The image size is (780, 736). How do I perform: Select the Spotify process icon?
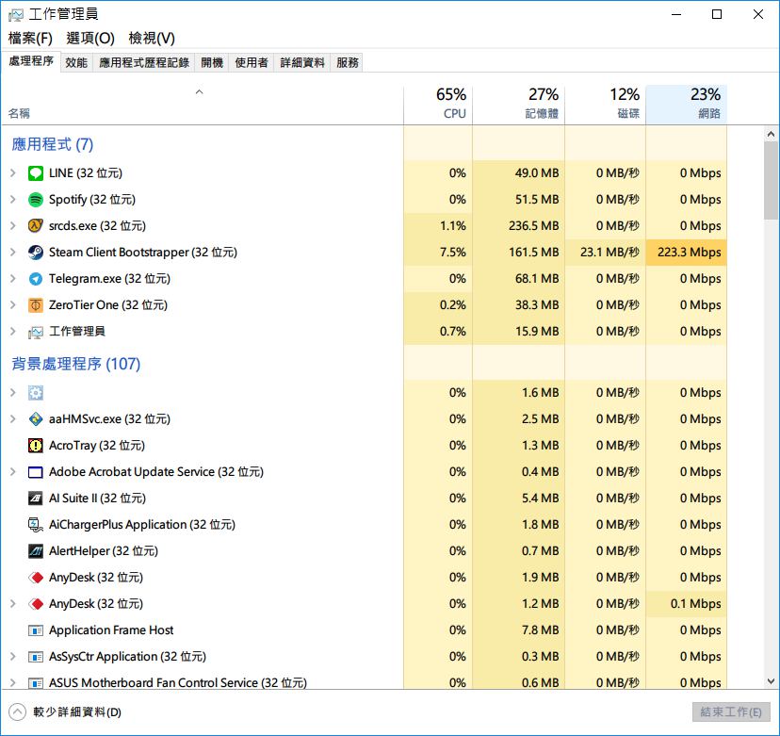point(36,200)
